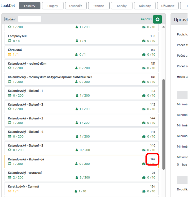188x197 pixels.
Task: Click user icon in Kalendovský - rodinný dům row
Action: [x=77, y=68]
